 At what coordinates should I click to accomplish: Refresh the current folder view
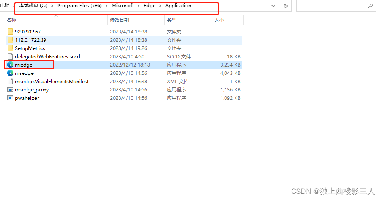click(286, 6)
